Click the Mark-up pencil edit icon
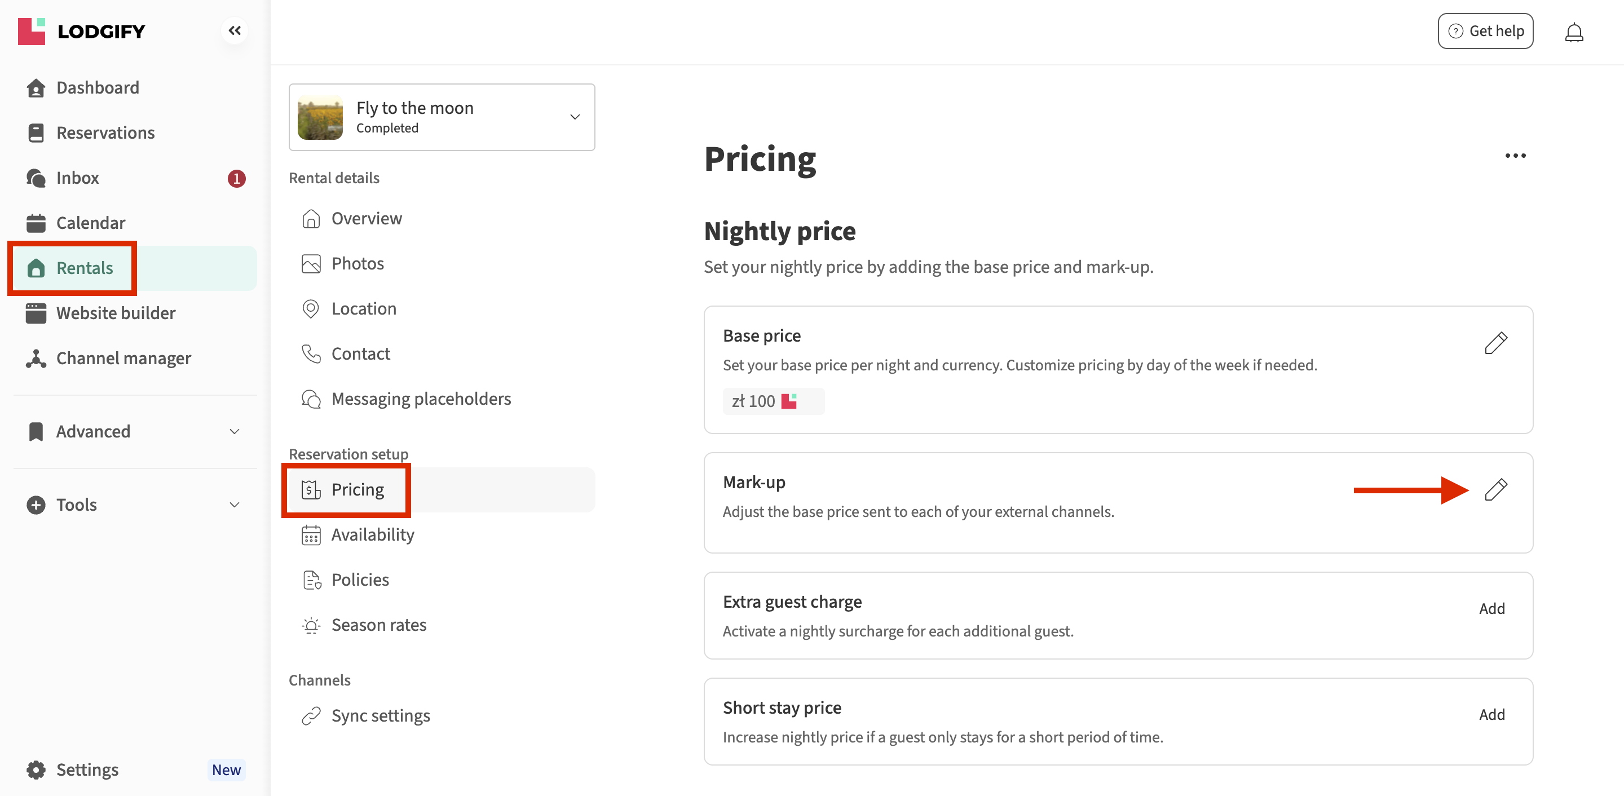This screenshot has width=1624, height=796. pos(1495,490)
